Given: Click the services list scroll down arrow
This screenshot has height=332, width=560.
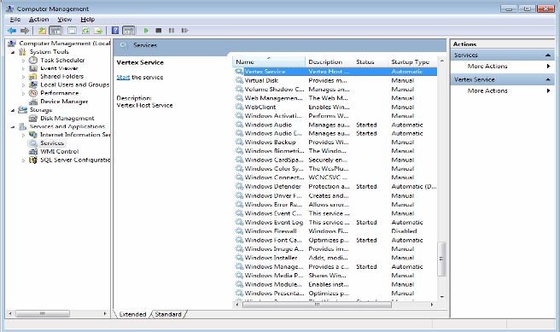Looking at the screenshot, I should click(442, 296).
